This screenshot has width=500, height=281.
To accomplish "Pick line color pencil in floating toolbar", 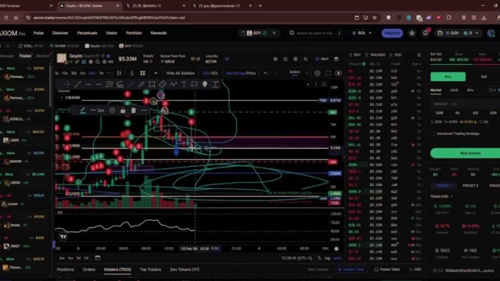I will coord(83,111).
